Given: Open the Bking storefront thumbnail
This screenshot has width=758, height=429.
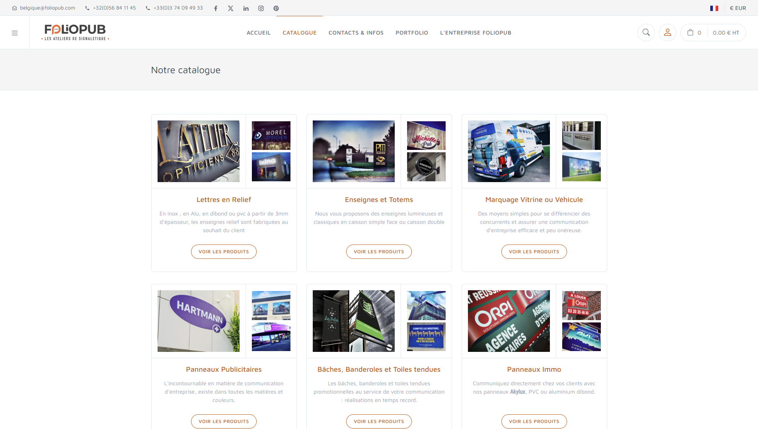Looking at the screenshot, I should pos(271,167).
